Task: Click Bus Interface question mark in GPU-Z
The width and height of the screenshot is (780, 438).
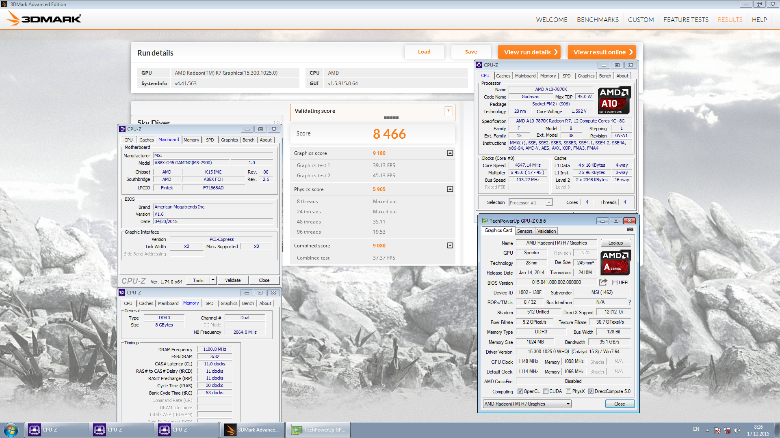Action: click(x=630, y=302)
